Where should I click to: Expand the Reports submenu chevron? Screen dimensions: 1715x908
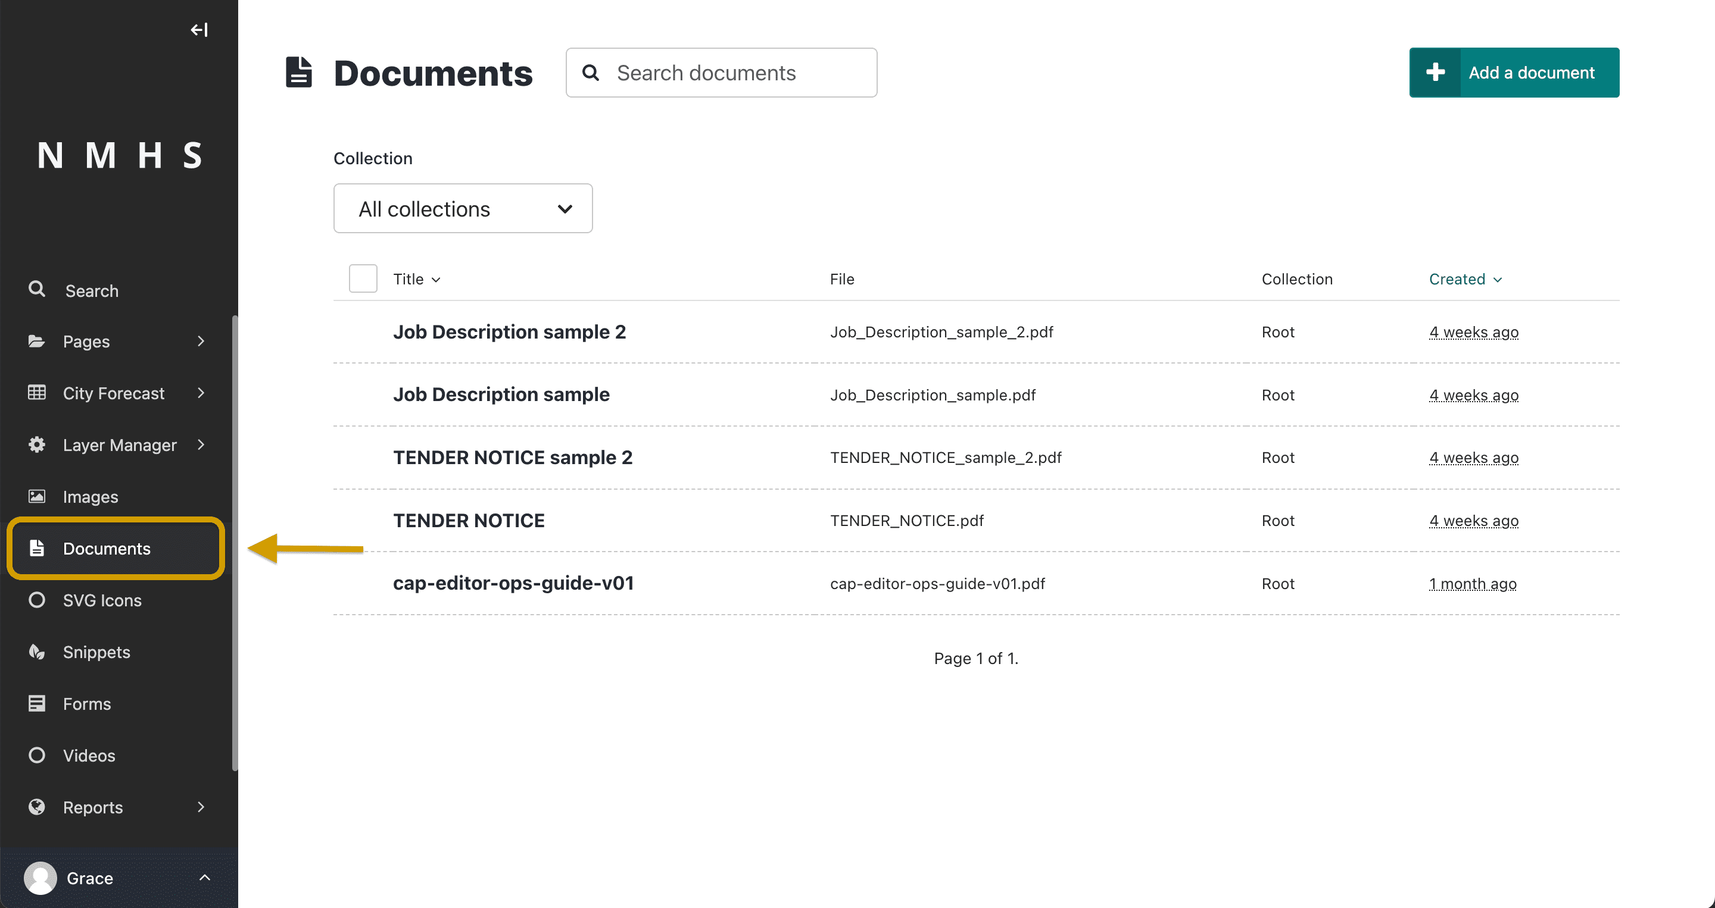201,807
